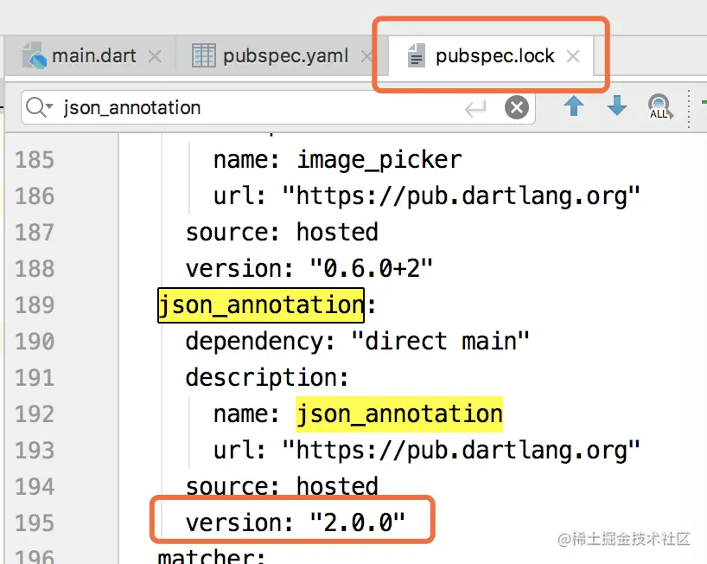707x564 pixels.
Task: Close the pubspec.yaml tab
Action: pos(366,56)
